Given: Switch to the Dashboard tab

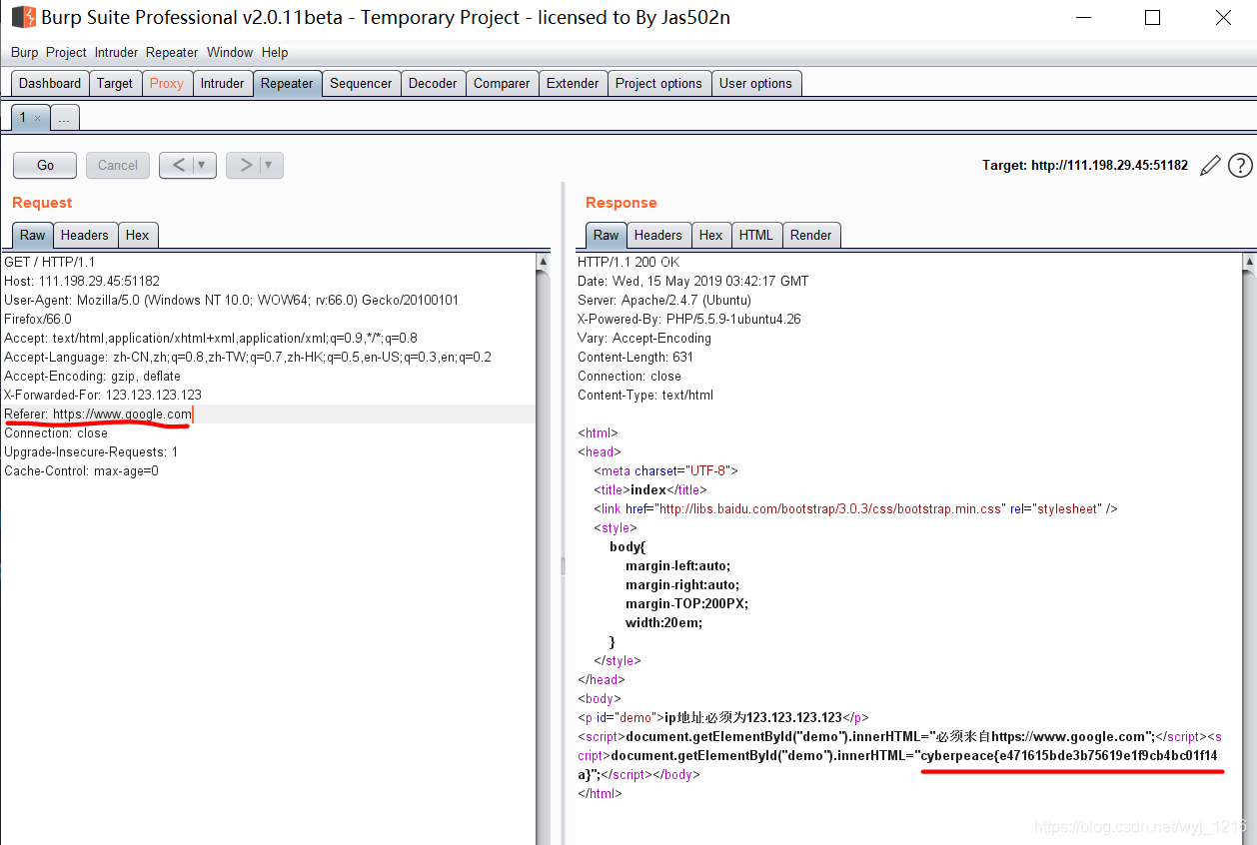Looking at the screenshot, I should (x=50, y=84).
